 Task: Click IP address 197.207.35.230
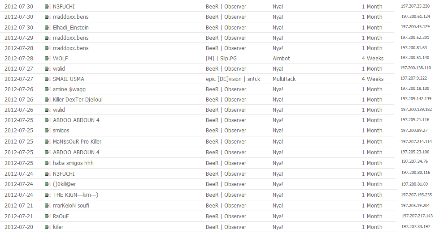point(415,6)
